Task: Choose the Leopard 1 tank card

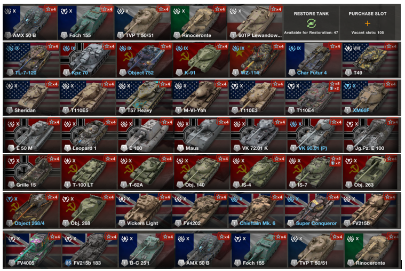Action: click(89, 135)
